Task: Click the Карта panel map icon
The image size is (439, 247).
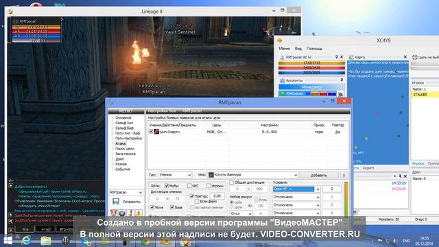Action: click(x=351, y=57)
